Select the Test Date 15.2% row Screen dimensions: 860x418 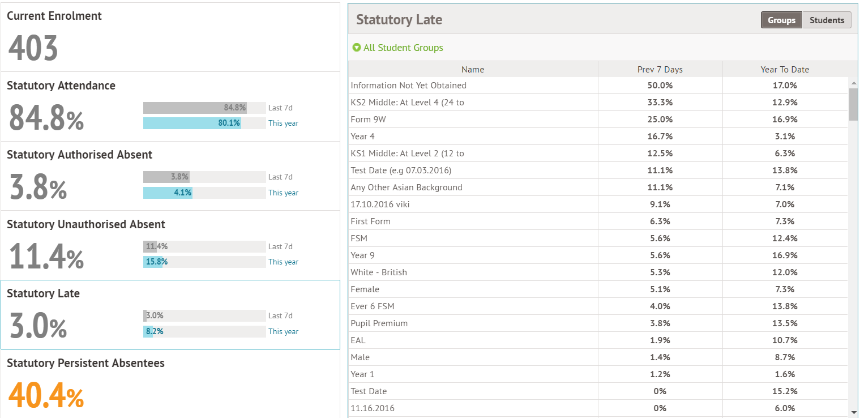tap(598, 391)
